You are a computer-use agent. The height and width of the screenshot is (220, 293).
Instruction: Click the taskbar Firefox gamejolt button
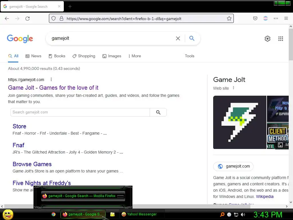point(83,214)
